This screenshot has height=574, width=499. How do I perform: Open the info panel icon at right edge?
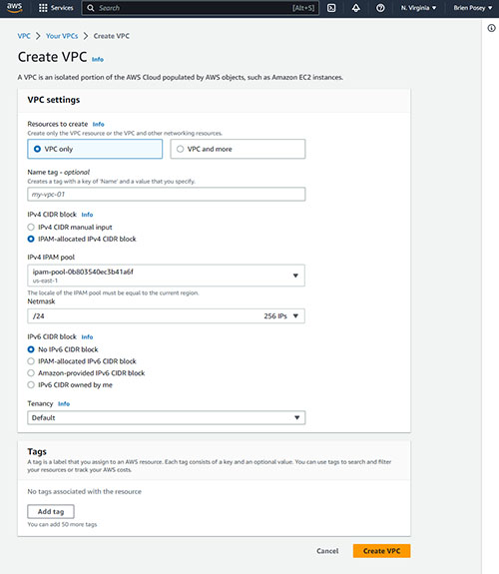[x=491, y=28]
